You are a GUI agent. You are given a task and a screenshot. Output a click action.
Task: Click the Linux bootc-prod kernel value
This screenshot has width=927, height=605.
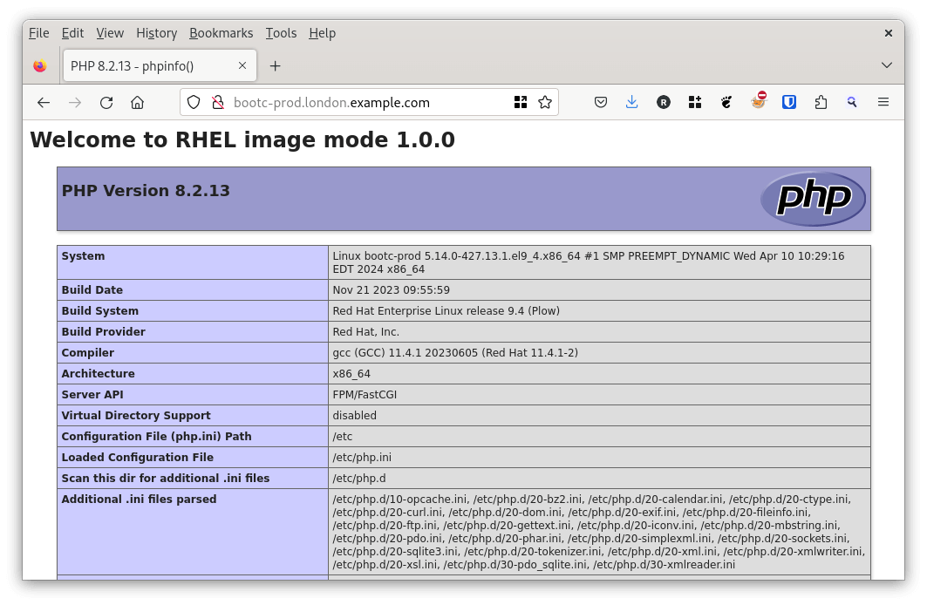coord(589,262)
